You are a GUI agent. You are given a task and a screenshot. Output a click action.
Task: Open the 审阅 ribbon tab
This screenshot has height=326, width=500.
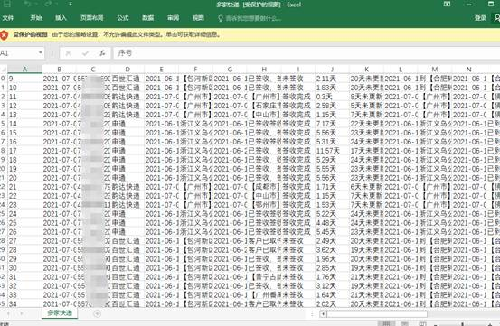(174, 18)
